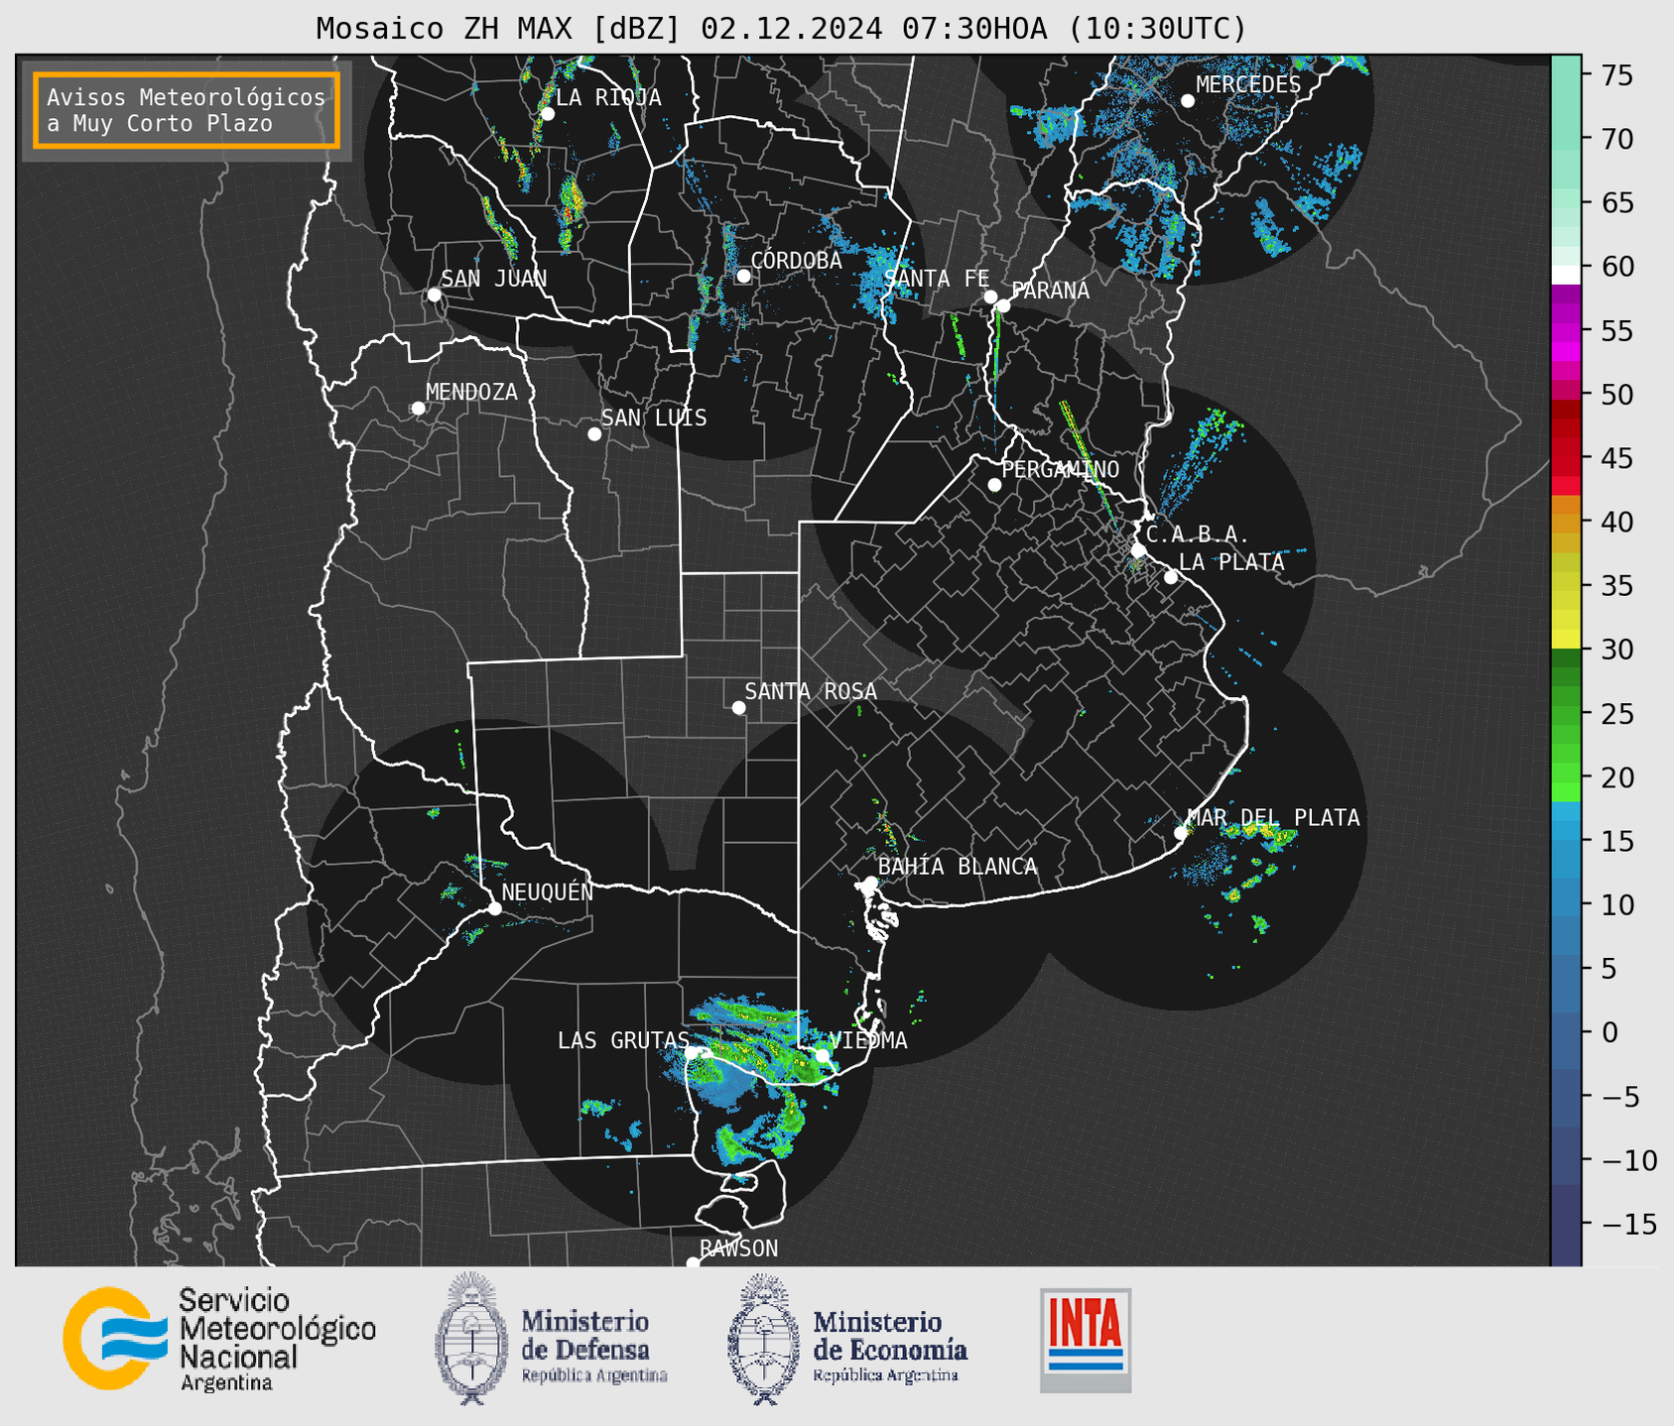The height and width of the screenshot is (1426, 1674).
Task: Click the MAR DEL PLATA city marker dot
Action: point(1180,833)
